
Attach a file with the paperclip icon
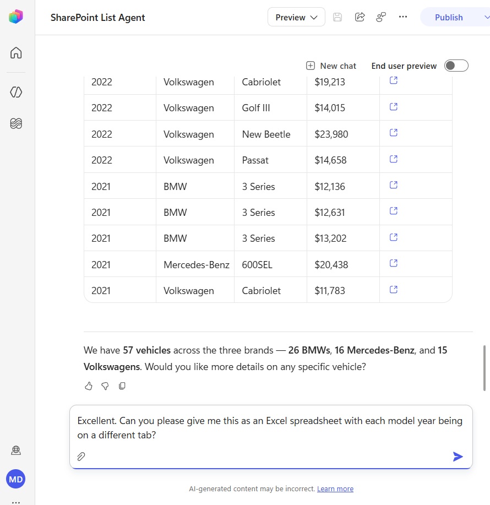81,457
